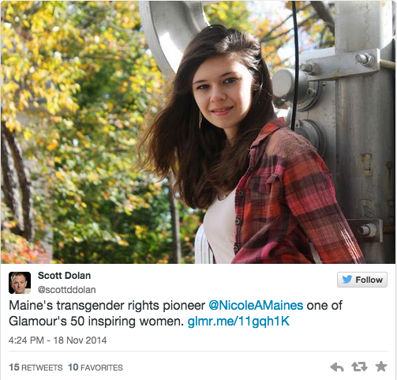Click the Twitter bird icon on the Follow button

pos(347,280)
